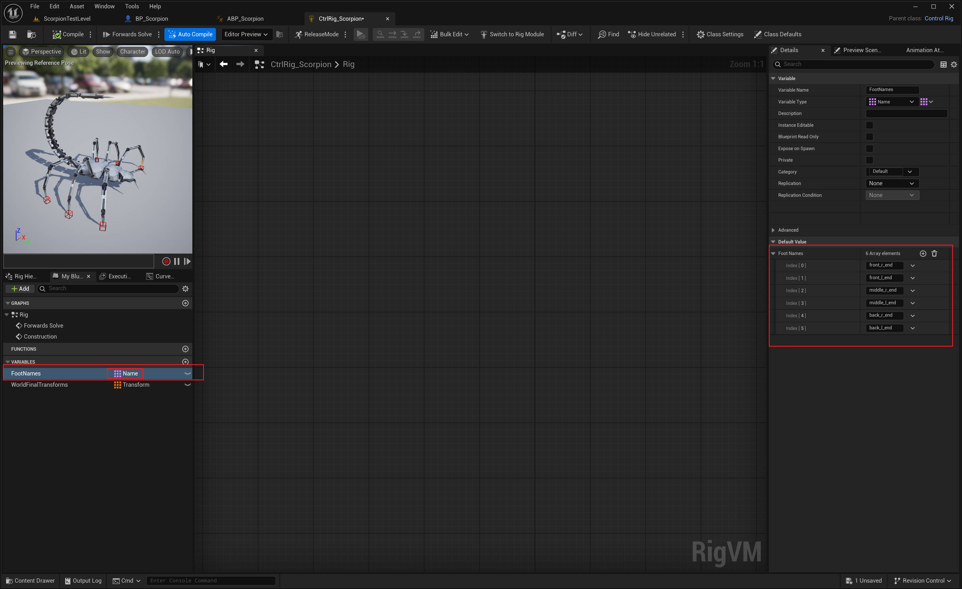Open the Asset menu
This screenshot has height=589, width=962.
(x=76, y=6)
